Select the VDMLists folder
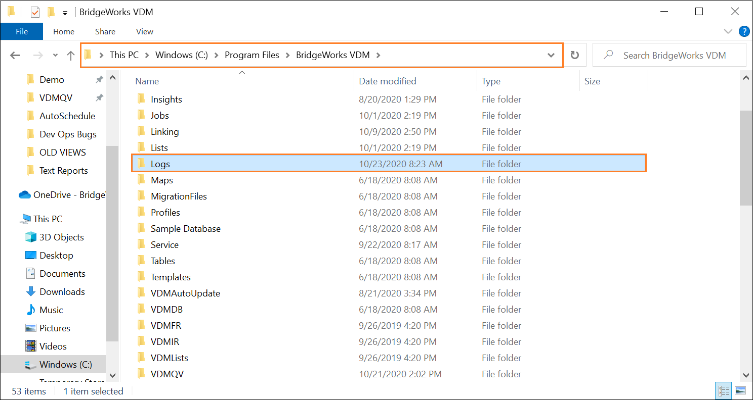753x400 pixels. pos(169,358)
